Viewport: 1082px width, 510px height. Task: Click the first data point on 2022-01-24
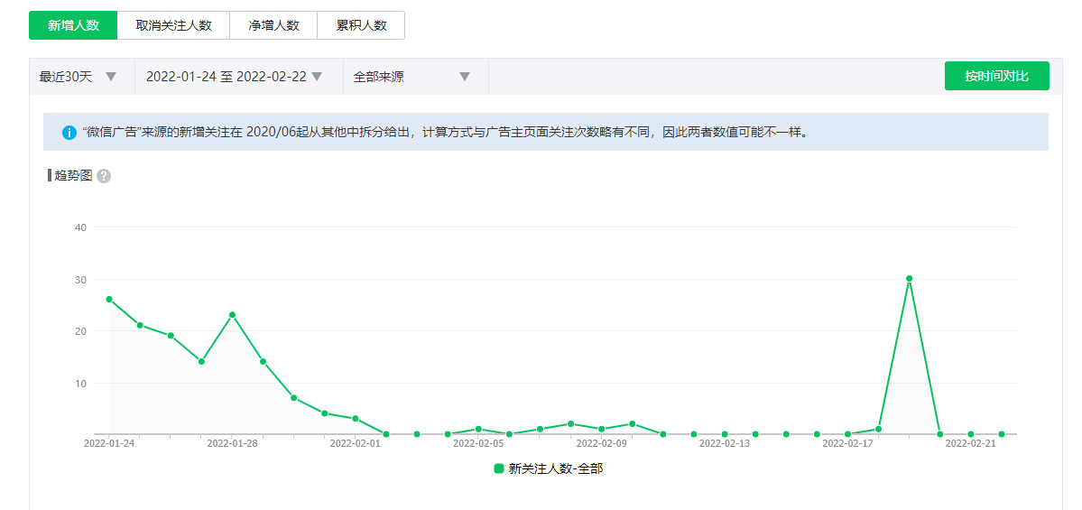click(x=109, y=299)
